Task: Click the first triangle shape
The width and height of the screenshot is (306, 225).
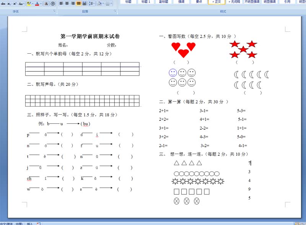Action: click(x=177, y=163)
